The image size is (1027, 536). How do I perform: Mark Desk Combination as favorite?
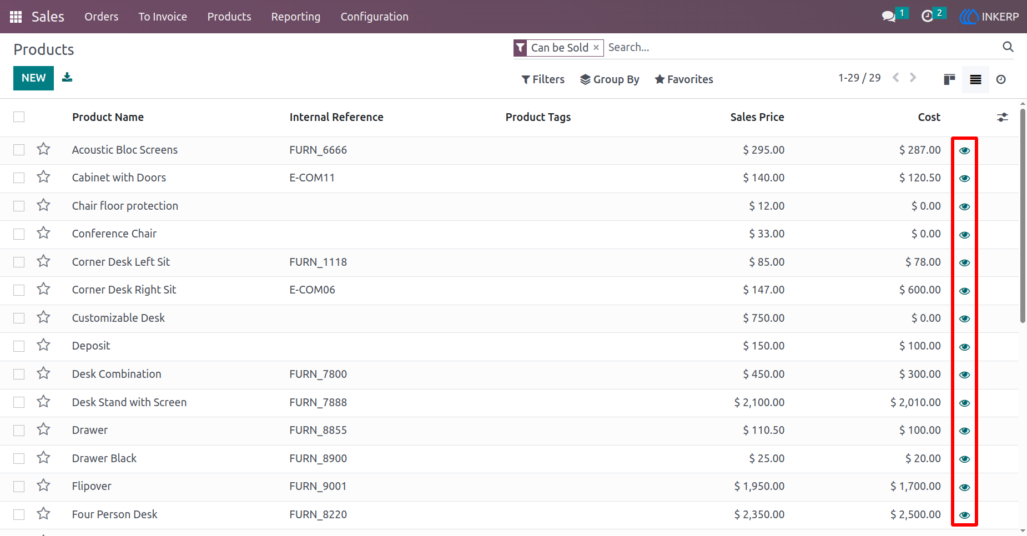tap(43, 373)
